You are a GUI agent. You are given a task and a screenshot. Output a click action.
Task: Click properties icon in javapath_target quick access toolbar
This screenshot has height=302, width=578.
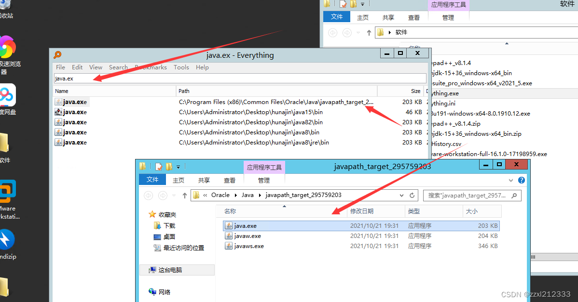(159, 167)
